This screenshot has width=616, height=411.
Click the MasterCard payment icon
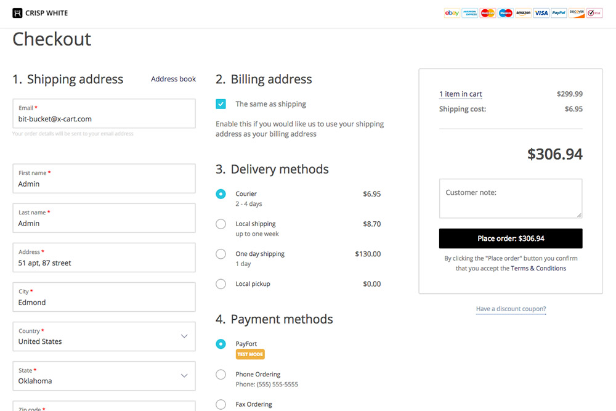(487, 12)
